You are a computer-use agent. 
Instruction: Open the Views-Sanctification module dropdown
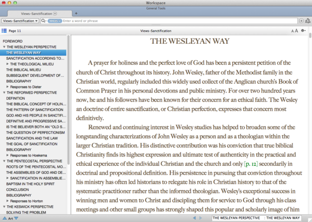coord(20,21)
